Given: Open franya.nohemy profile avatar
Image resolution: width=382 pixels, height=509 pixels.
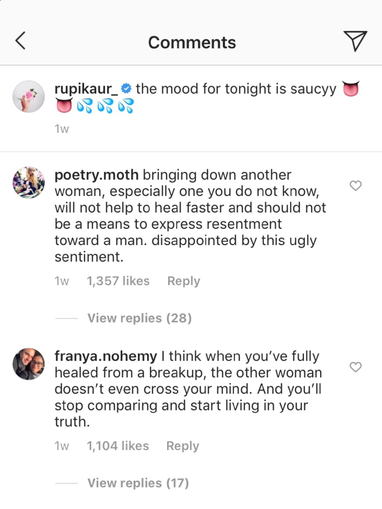Looking at the screenshot, I should coord(28,364).
